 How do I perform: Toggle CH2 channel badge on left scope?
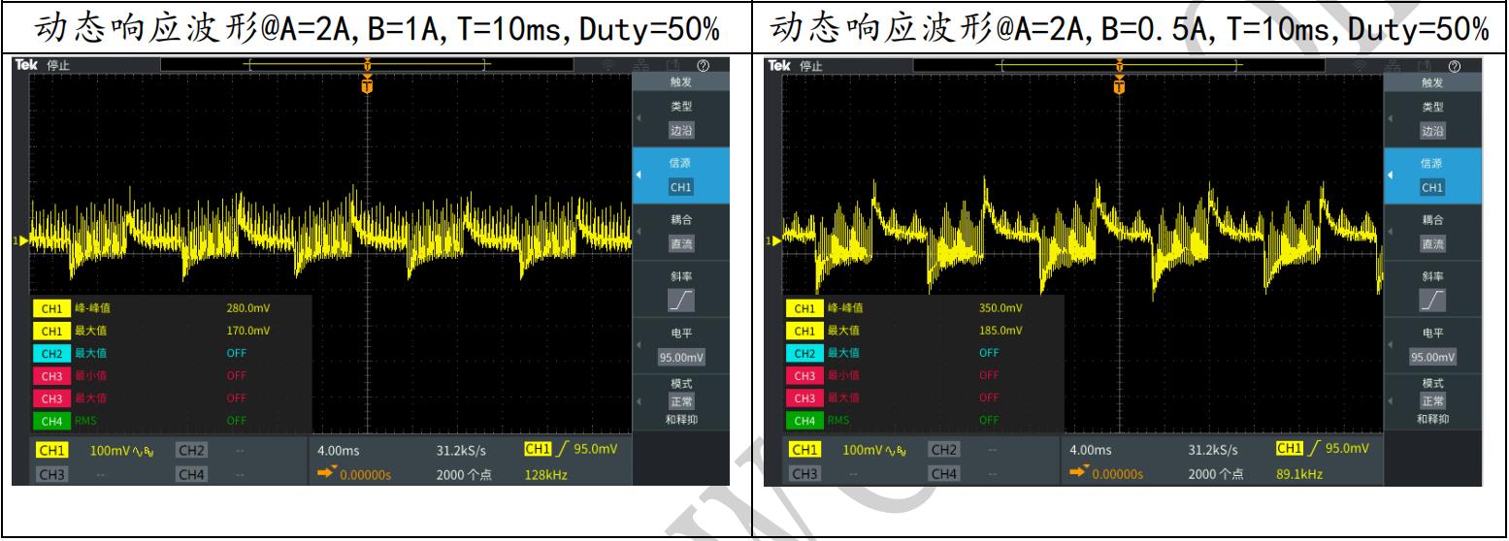190,449
